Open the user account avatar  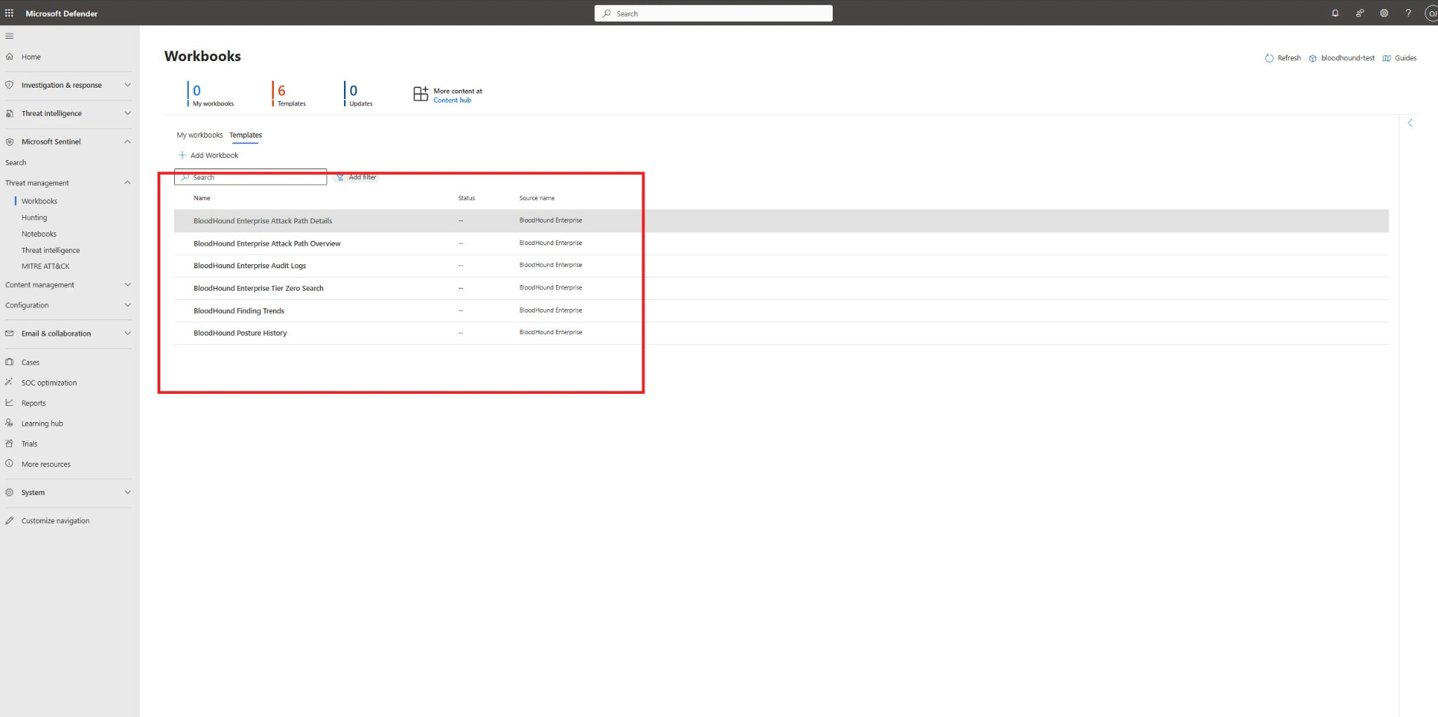[x=1431, y=13]
